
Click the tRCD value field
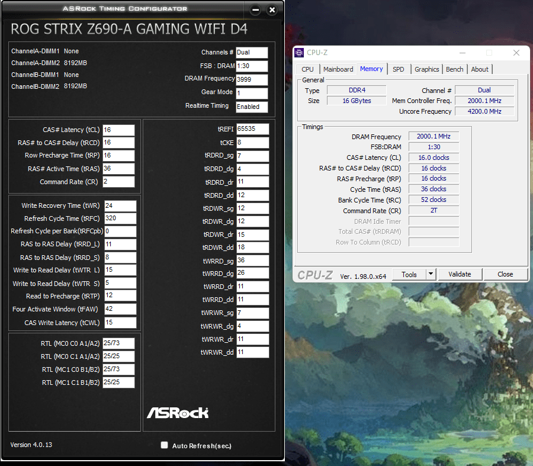pyautogui.click(x=118, y=143)
